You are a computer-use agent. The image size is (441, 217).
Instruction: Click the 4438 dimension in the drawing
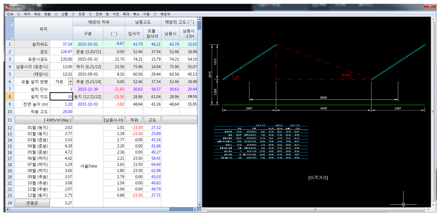[x=323, y=108]
